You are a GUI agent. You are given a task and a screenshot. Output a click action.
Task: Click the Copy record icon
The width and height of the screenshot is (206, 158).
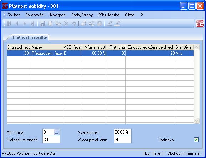click(x=58, y=23)
